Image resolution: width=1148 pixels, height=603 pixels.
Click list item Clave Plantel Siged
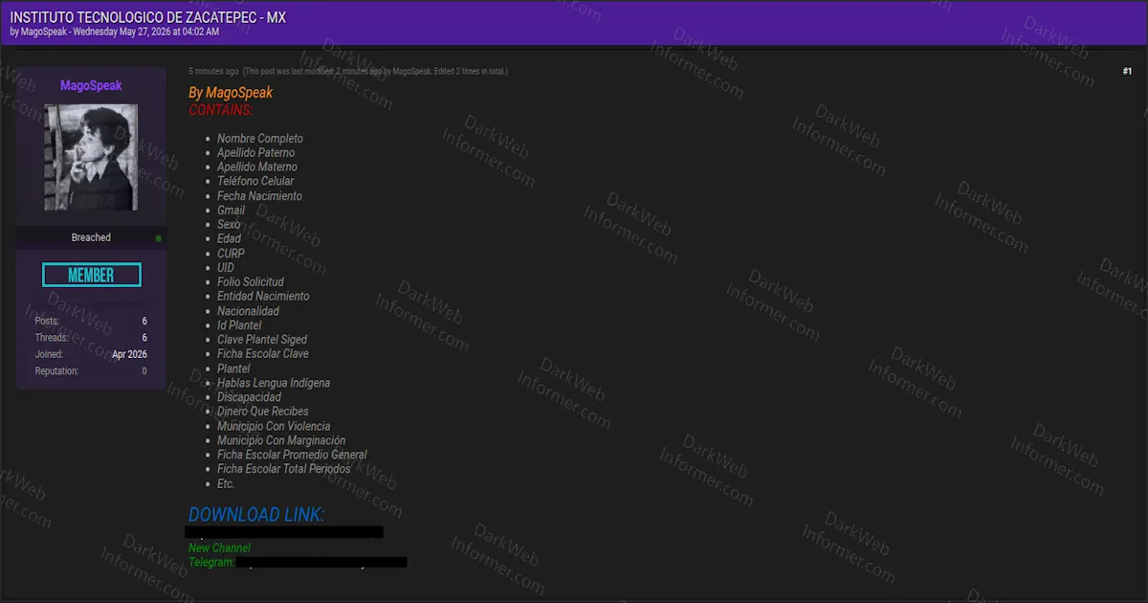pos(262,340)
